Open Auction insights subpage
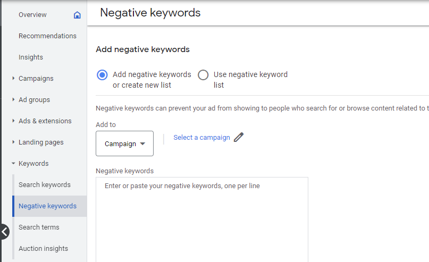The width and height of the screenshot is (429, 262). tap(43, 249)
